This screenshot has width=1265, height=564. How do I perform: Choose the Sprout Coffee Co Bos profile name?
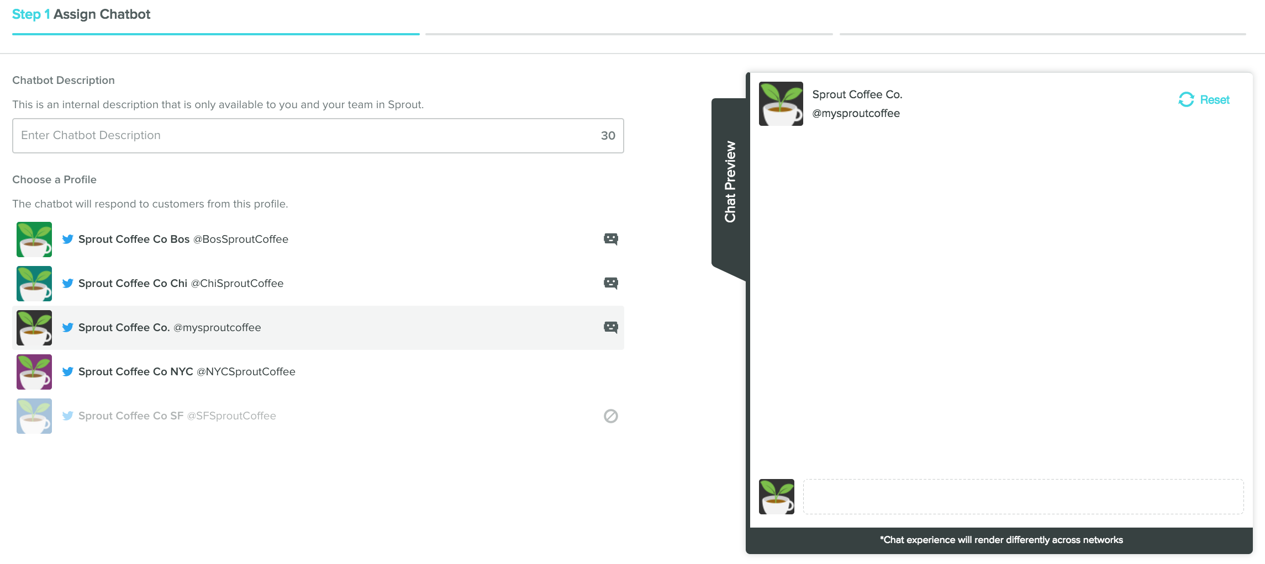[134, 239]
